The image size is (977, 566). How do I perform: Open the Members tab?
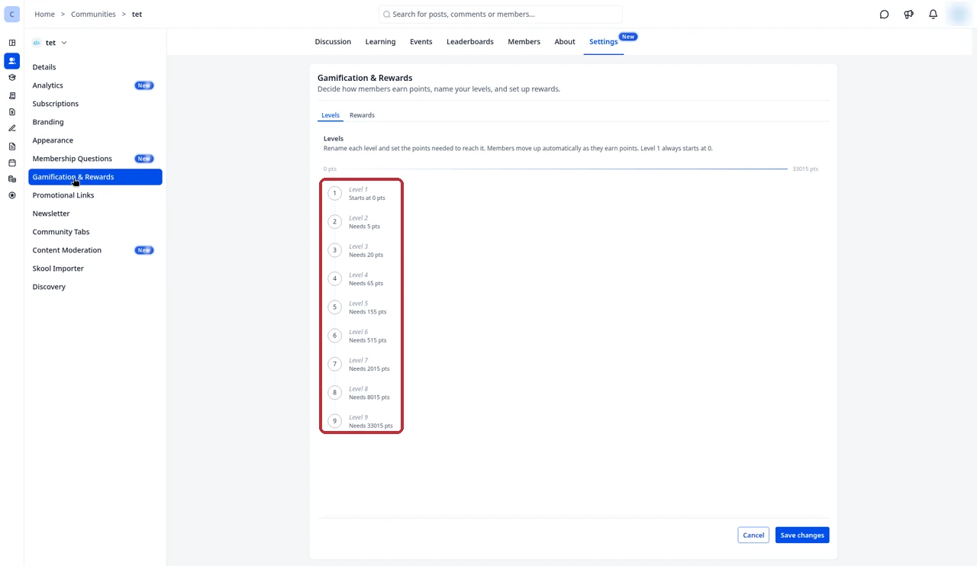[524, 42]
